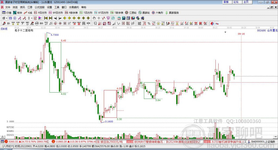Screen dimensions: 278x150
Task: Open the 浏览 menu
Action: pos(15,7)
